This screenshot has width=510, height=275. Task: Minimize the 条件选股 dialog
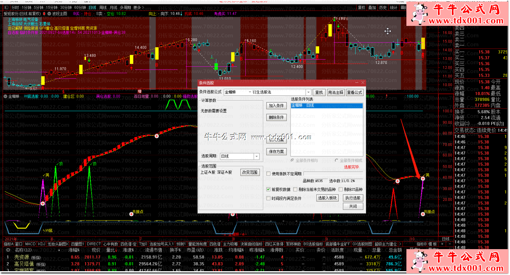pyautogui.click(x=357, y=83)
